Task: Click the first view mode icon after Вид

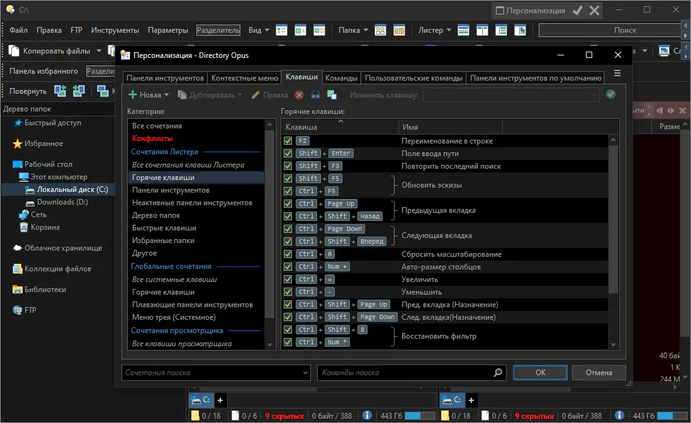Action: tap(281, 30)
